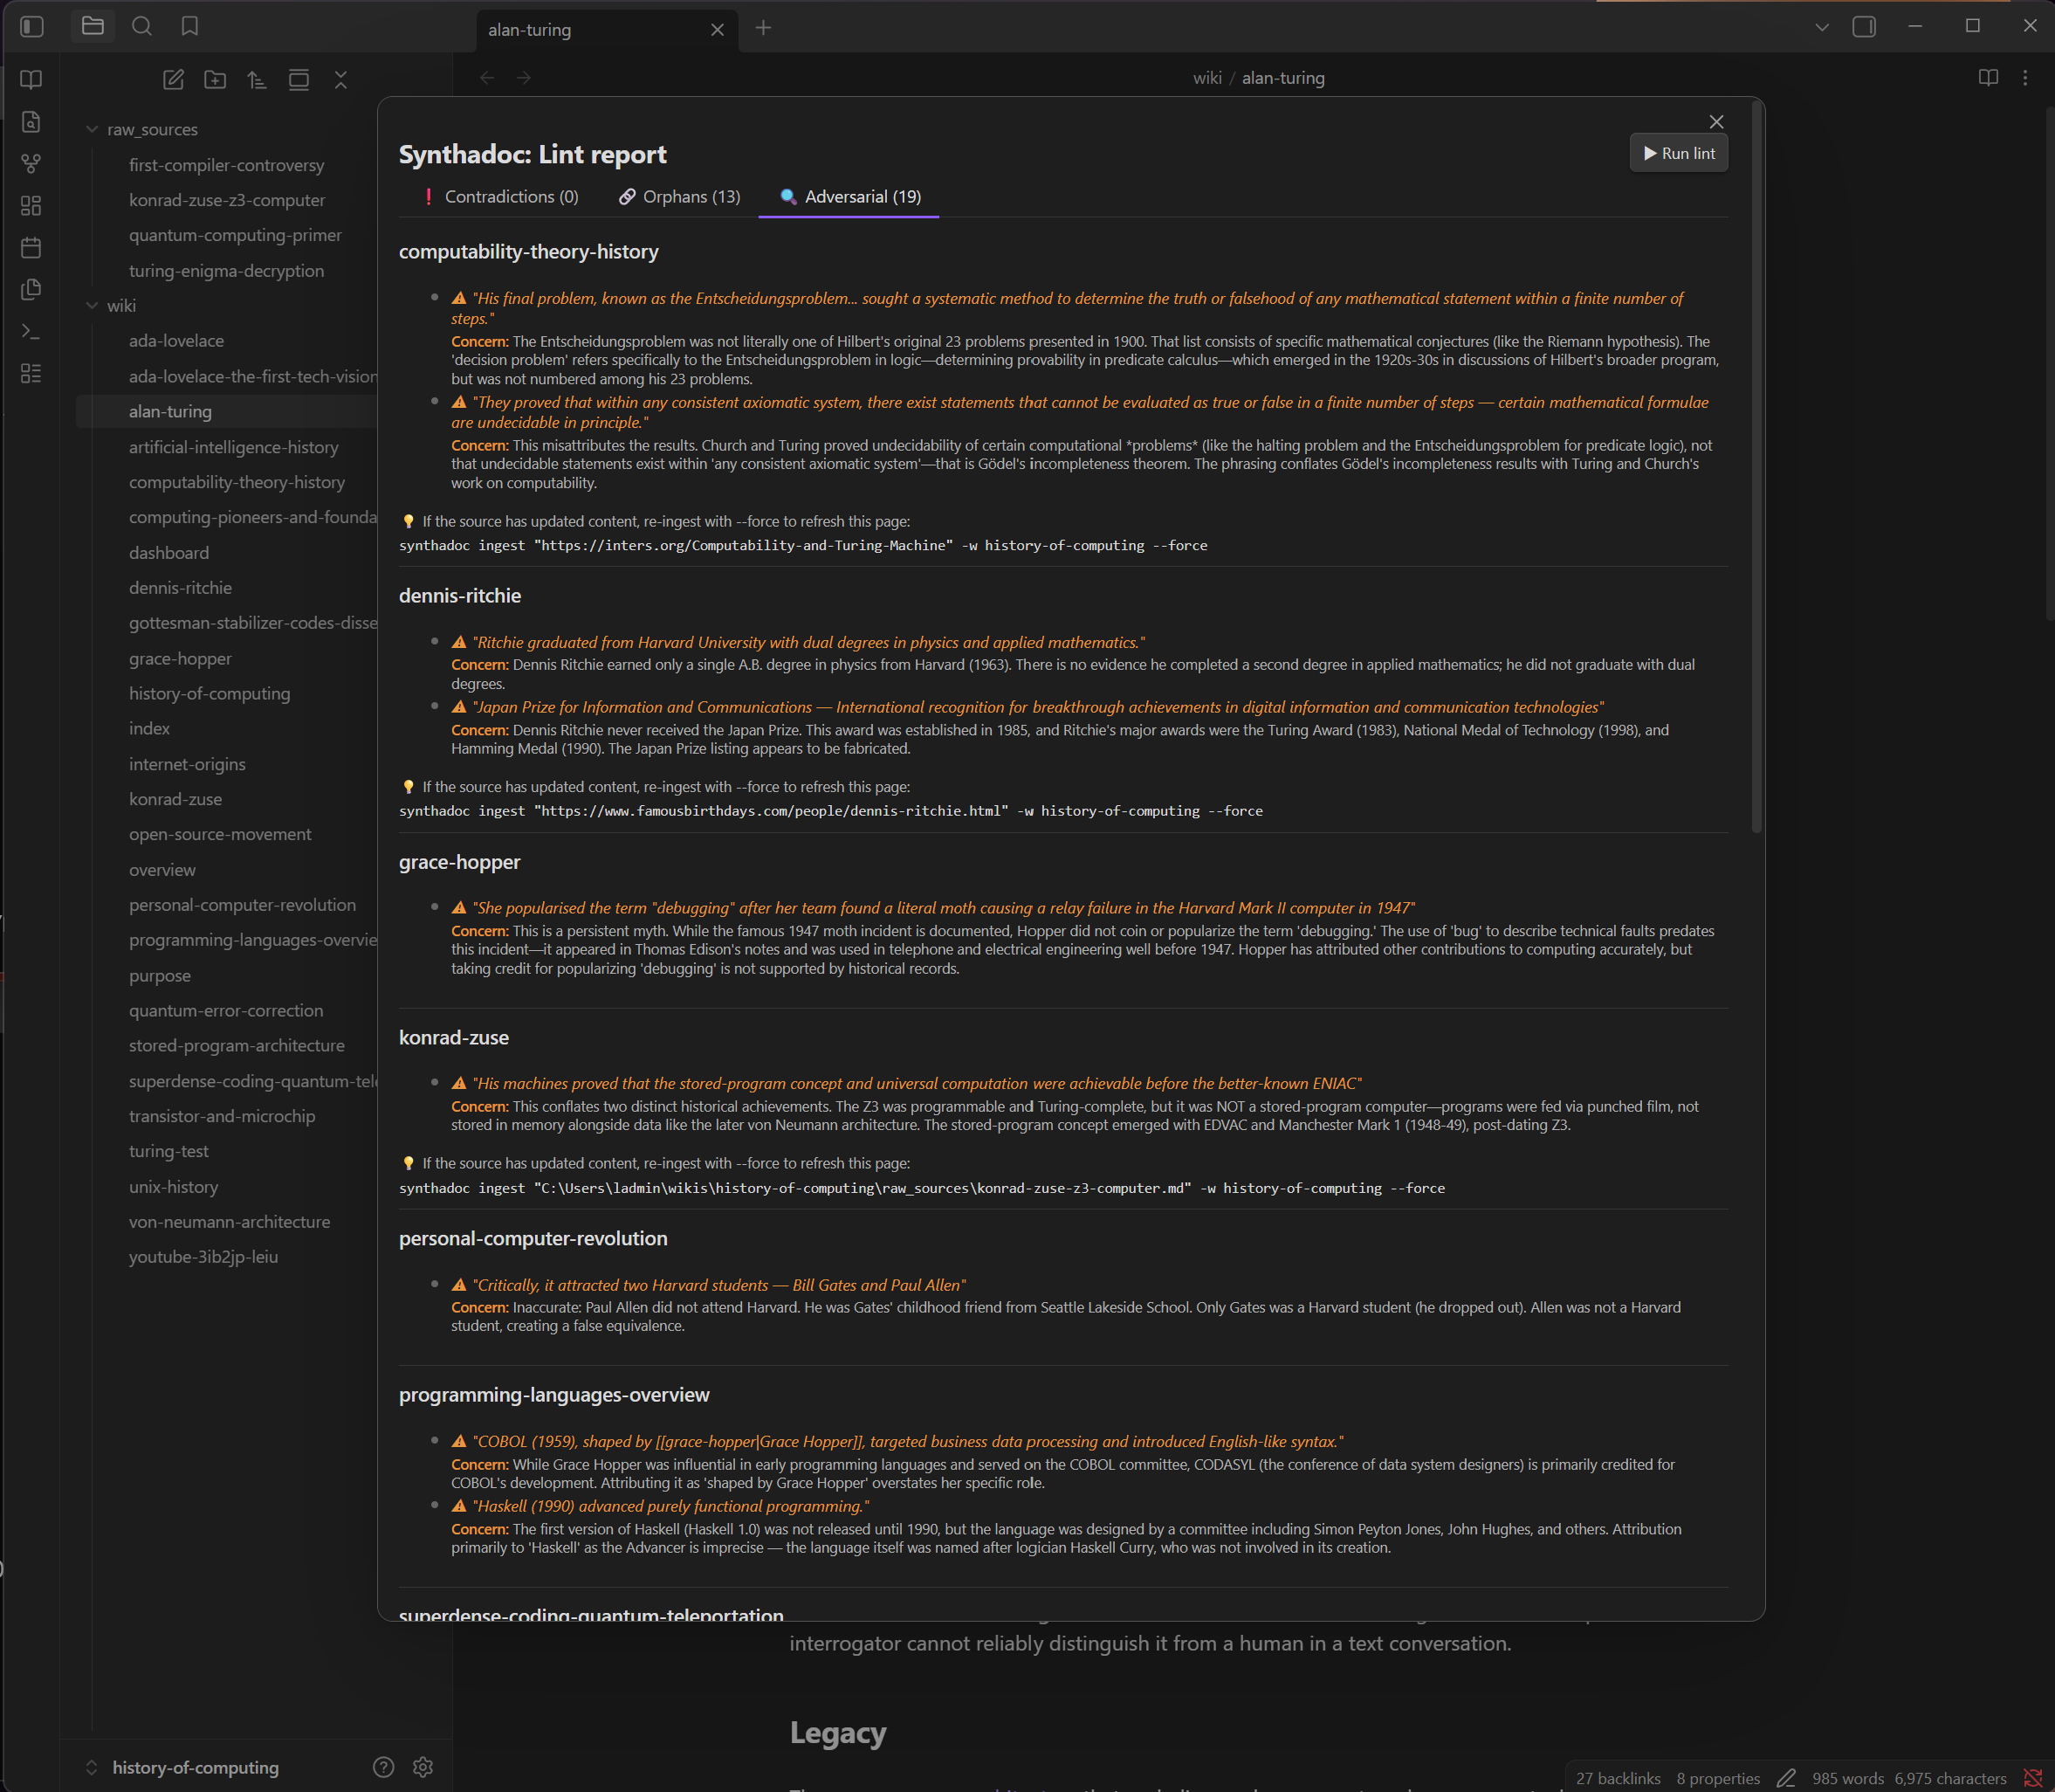Switch to Orphans (13) tab
The width and height of the screenshot is (2055, 1792).
(680, 197)
